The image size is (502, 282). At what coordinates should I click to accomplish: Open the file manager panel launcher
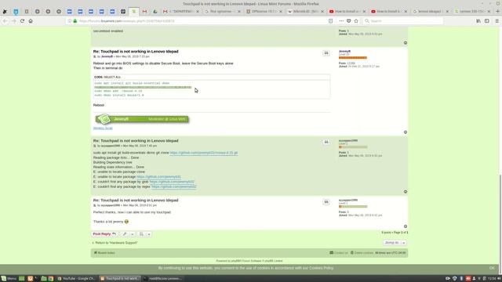[x=44, y=279]
